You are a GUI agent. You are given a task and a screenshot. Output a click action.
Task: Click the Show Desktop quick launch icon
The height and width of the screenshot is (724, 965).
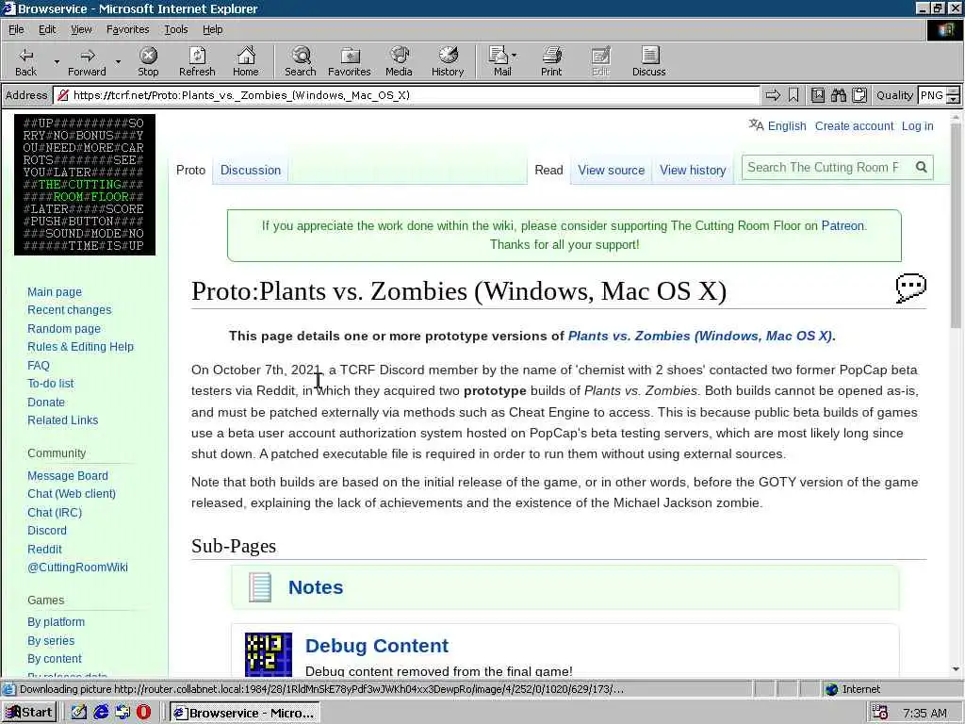[x=79, y=713]
